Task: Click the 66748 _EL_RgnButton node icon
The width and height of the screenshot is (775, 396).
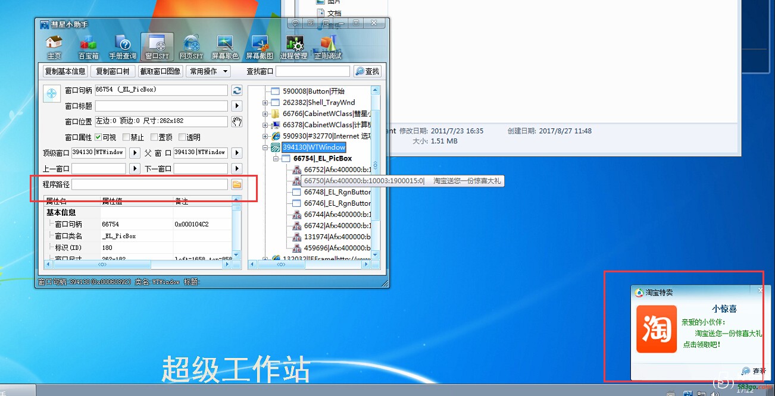Action: (297, 192)
